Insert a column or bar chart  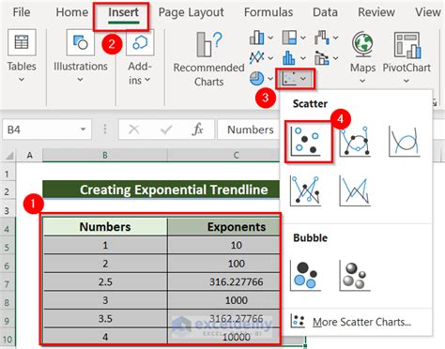coord(256,38)
